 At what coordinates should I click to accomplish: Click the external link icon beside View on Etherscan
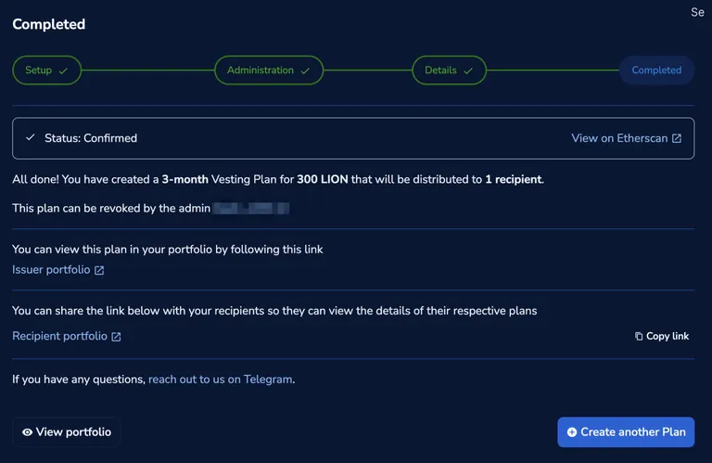(x=677, y=138)
